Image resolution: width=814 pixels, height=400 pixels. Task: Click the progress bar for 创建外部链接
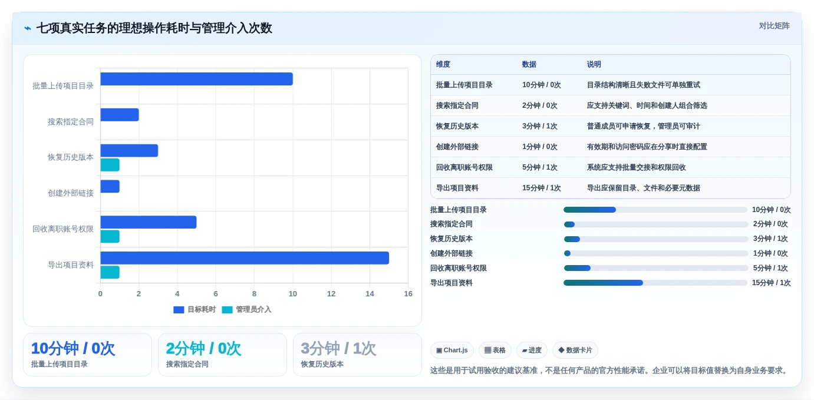point(656,253)
